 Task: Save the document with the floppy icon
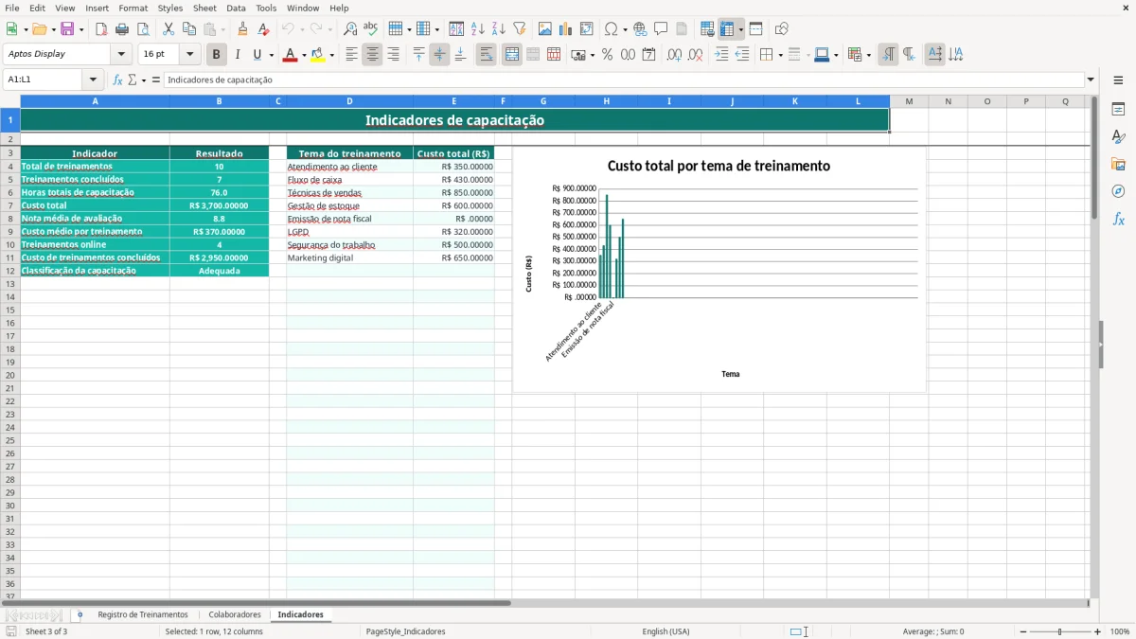[67, 29]
